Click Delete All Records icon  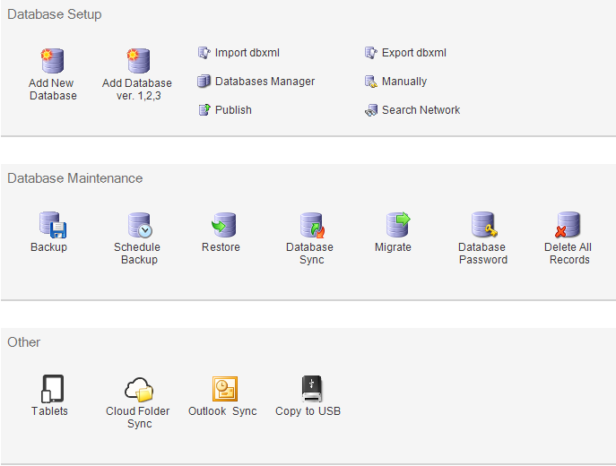568,225
